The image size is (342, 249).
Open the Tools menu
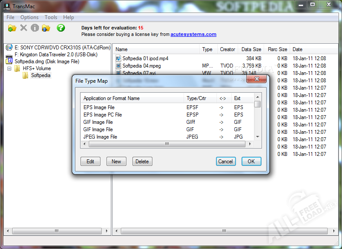(x=51, y=17)
